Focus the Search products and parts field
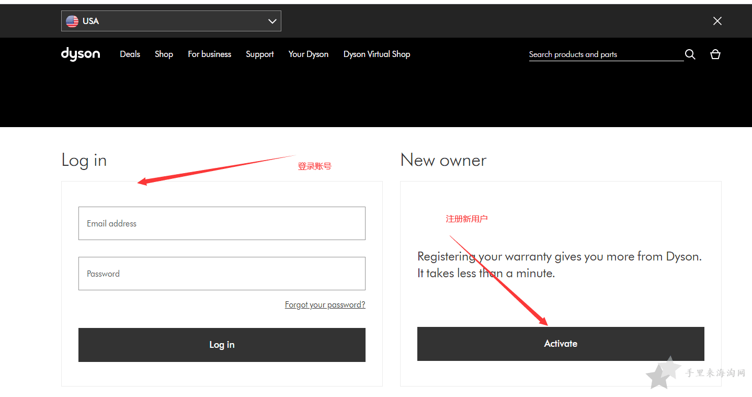This screenshot has width=752, height=397. coord(606,54)
